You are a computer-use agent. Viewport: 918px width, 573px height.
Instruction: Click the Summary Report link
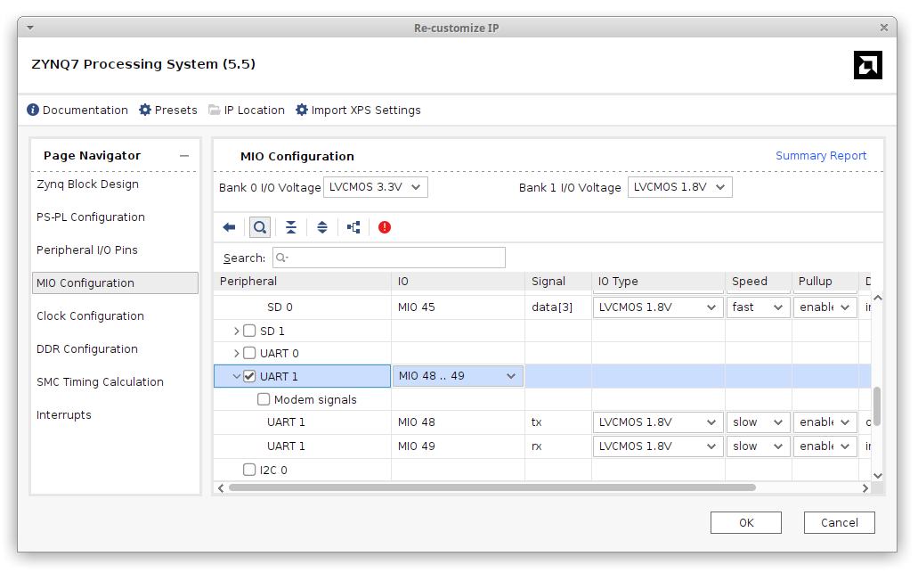click(x=821, y=156)
